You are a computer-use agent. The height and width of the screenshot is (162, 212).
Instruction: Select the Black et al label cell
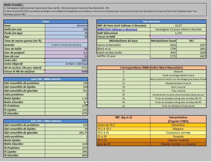point(123,49)
